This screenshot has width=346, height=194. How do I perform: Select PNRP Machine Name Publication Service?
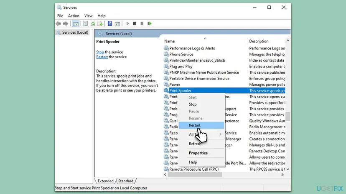[x=204, y=72]
